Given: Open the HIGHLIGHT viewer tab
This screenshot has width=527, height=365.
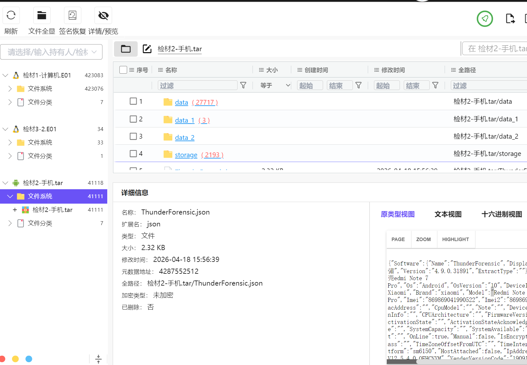Looking at the screenshot, I should (x=455, y=239).
